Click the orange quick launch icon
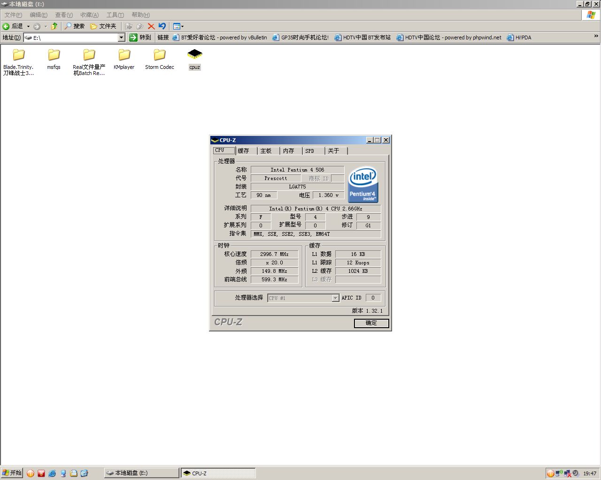The height and width of the screenshot is (480, 601). click(31, 473)
